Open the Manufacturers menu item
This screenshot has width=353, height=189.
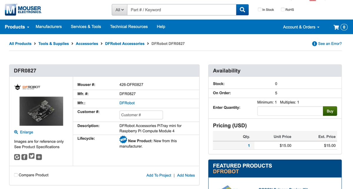tap(49, 26)
